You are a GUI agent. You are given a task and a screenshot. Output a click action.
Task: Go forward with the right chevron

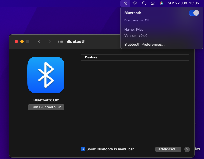pyautogui.click(x=49, y=42)
